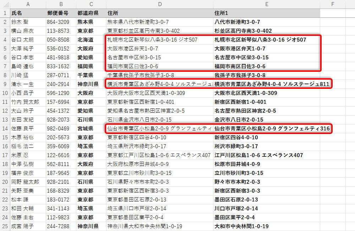The width and height of the screenshot is (355, 231).
Task: Select address 札幌市北区新琴似八条3-0-16 ジオ507 in column D
Action: (160, 40)
